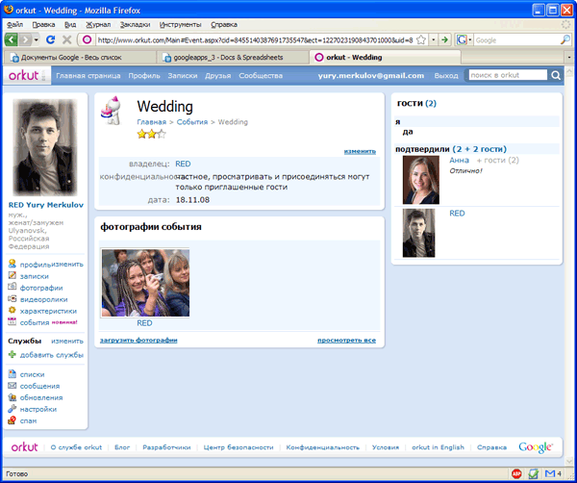Viewport: 577px width, 483px height.
Task: Click the спам icon in sidebar
Action: [13, 420]
